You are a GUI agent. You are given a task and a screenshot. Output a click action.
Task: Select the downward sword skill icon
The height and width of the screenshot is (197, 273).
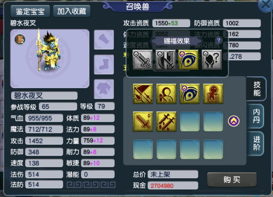click(x=143, y=122)
